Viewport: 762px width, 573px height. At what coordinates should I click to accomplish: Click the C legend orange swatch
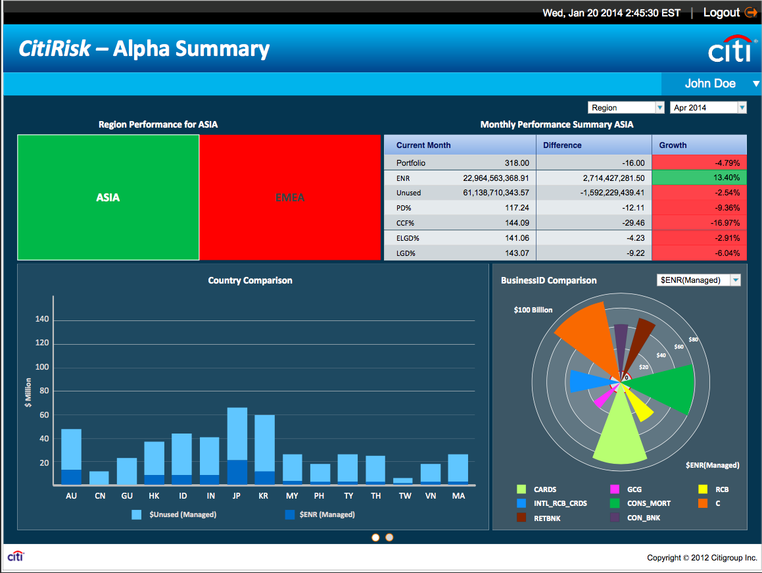(703, 503)
